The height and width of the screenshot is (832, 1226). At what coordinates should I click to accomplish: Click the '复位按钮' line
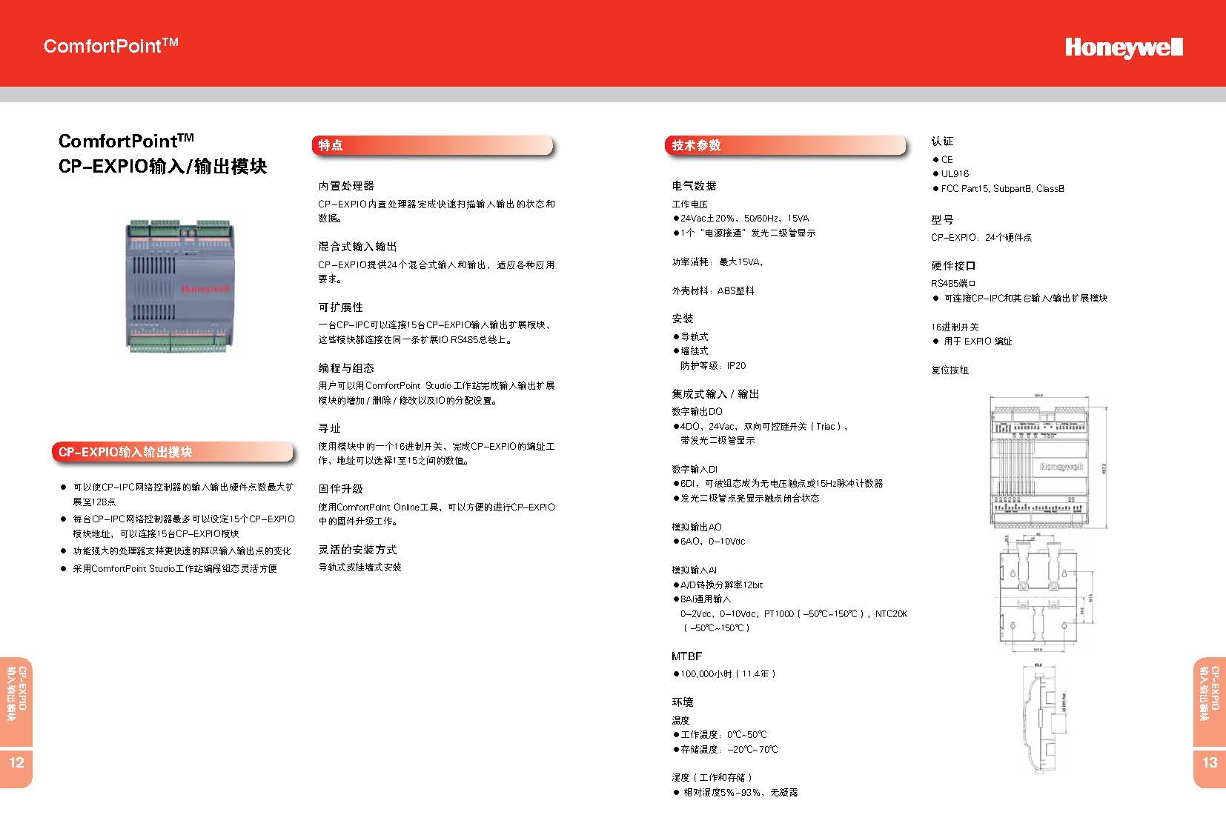click(x=950, y=370)
